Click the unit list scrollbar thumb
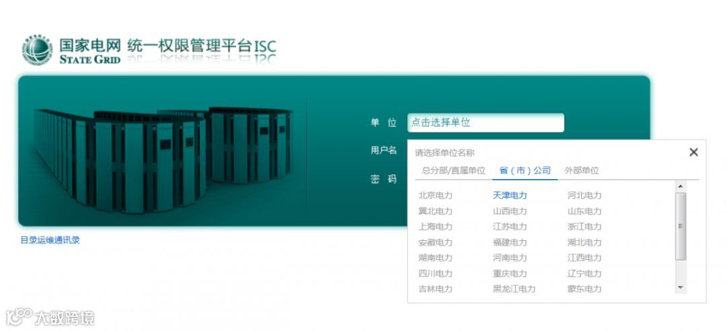 680,226
